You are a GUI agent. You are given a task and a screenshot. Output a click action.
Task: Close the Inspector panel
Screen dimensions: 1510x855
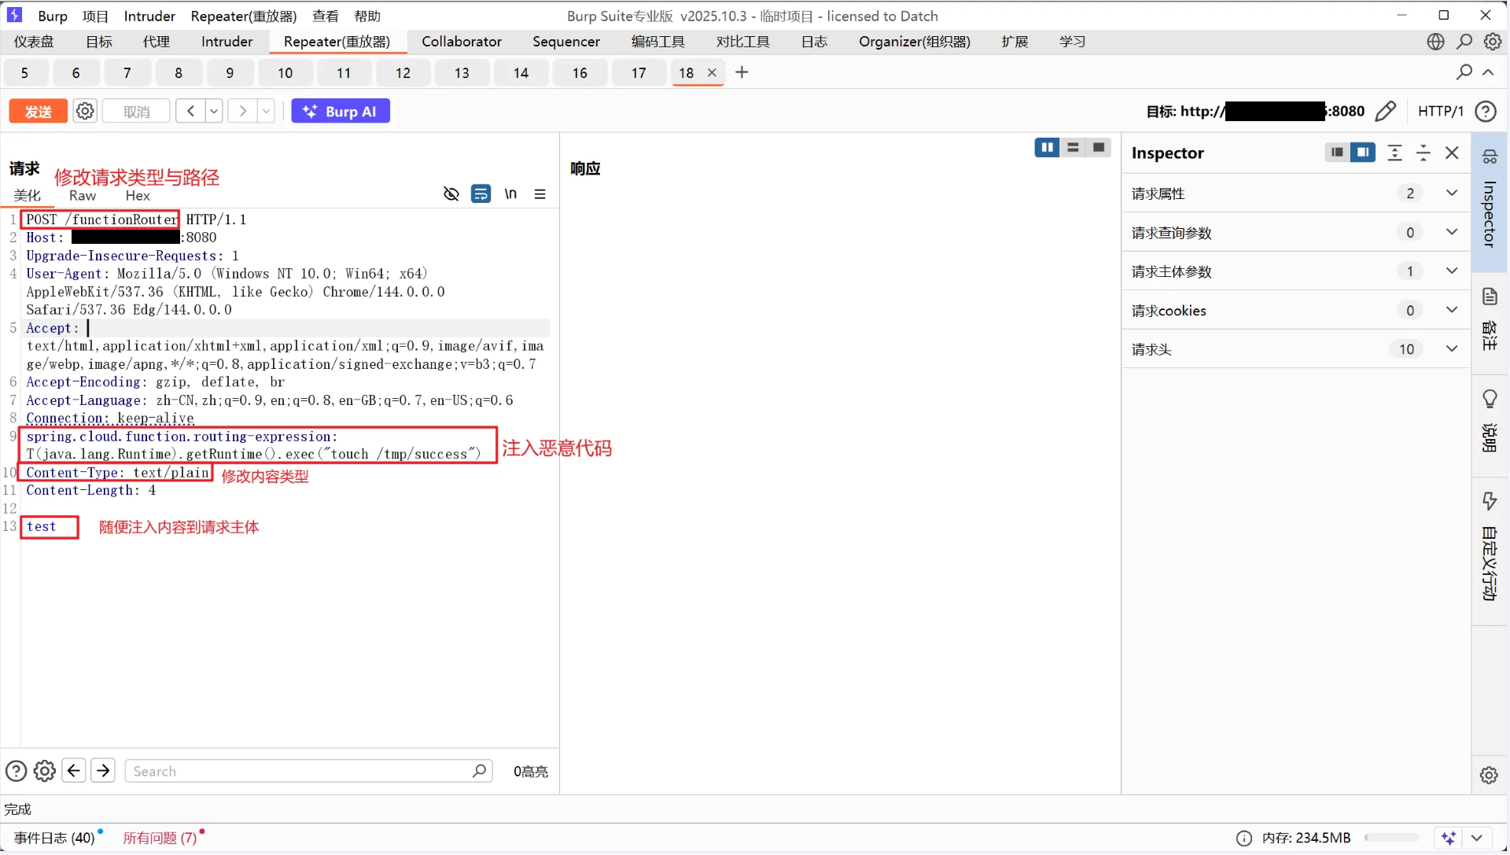[1452, 153]
